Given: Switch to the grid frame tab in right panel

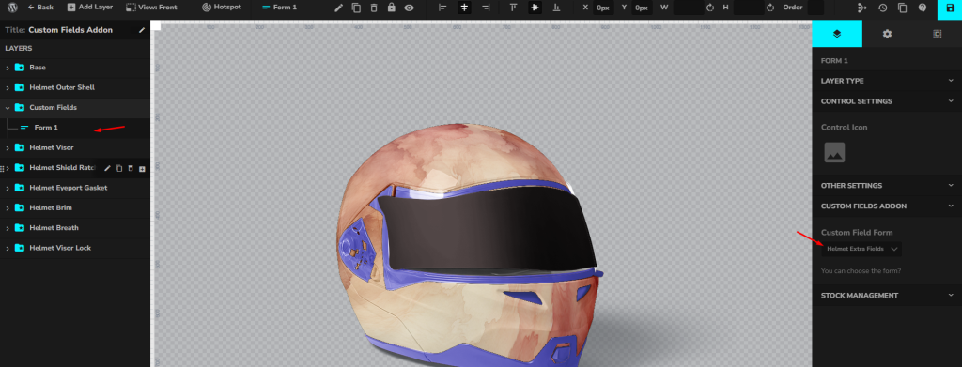Looking at the screenshot, I should click(937, 34).
